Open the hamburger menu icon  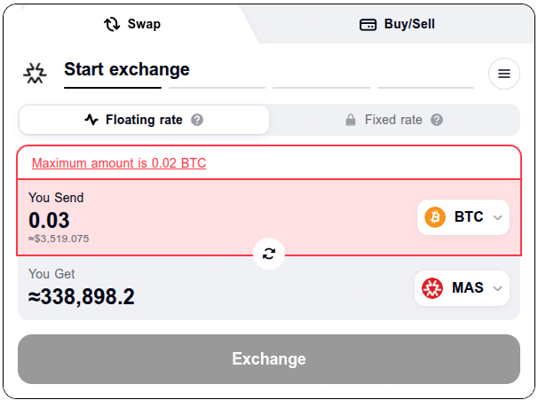tap(503, 74)
